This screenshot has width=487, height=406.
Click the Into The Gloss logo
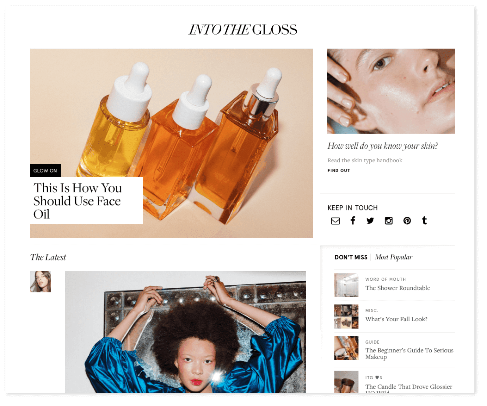243,30
